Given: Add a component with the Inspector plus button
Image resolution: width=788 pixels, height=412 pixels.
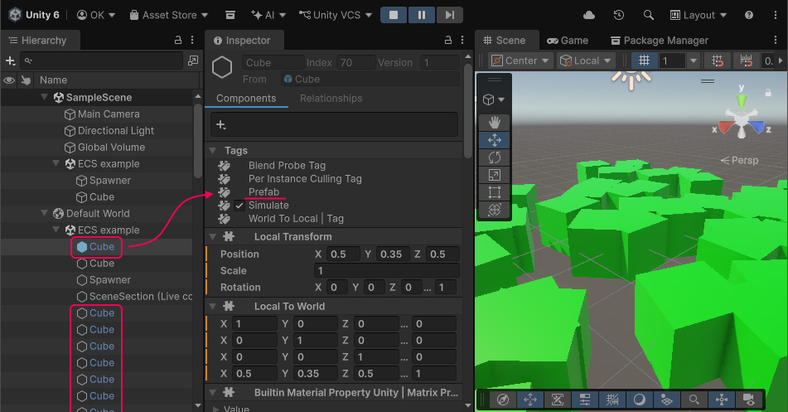Looking at the screenshot, I should tap(221, 124).
